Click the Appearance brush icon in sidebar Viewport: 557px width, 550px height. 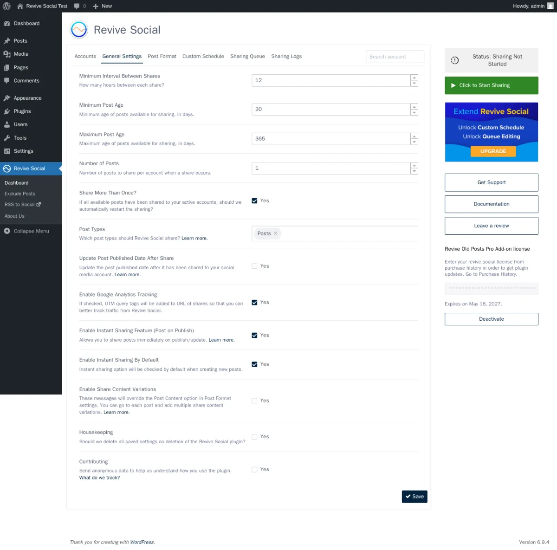point(7,98)
